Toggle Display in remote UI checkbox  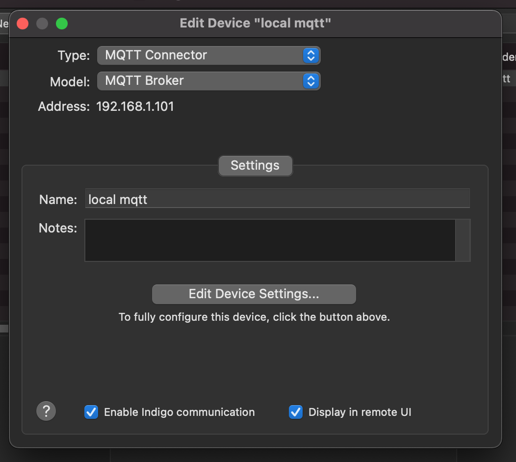[295, 412]
